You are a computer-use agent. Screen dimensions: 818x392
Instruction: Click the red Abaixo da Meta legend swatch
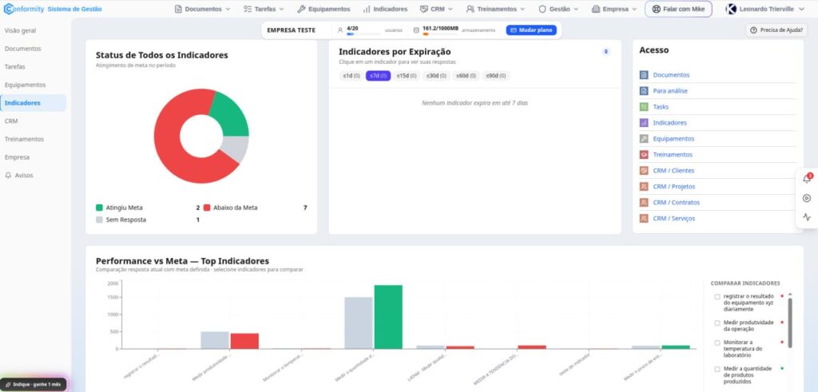click(207, 208)
